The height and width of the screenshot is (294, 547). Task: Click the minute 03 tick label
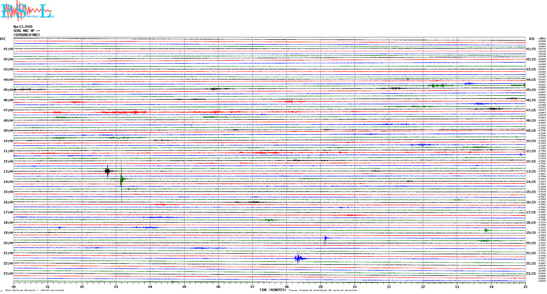tap(116, 287)
